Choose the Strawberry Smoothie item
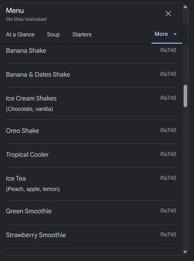The height and width of the screenshot is (261, 194). pyautogui.click(x=91, y=236)
